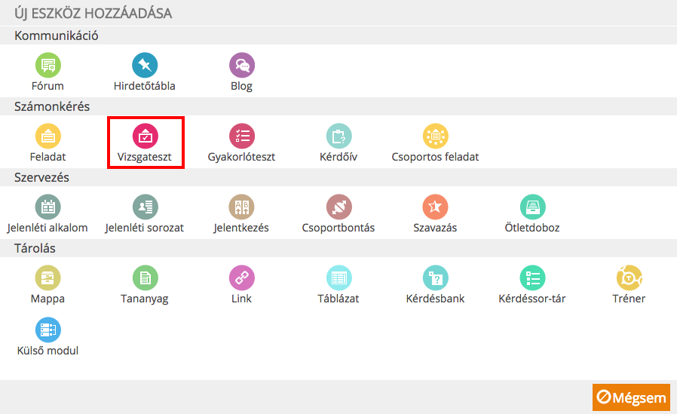Select the Jelenléti alkalom calendar icon
Screen dimensions: 677x414
[48, 207]
